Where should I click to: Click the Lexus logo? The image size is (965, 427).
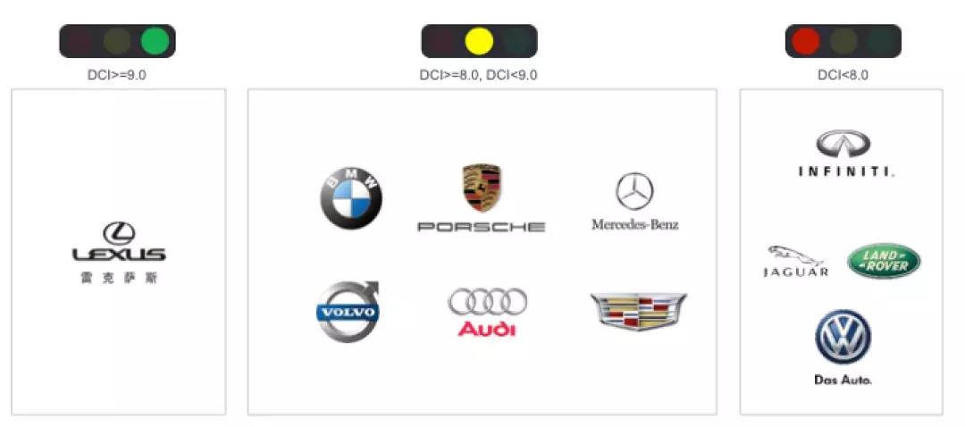point(119,242)
